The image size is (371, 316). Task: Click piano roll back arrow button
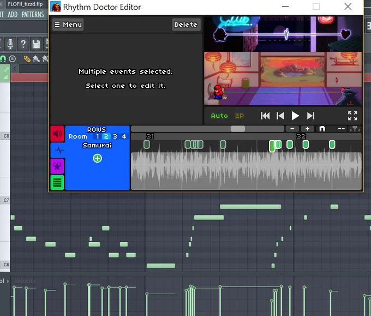15,69
